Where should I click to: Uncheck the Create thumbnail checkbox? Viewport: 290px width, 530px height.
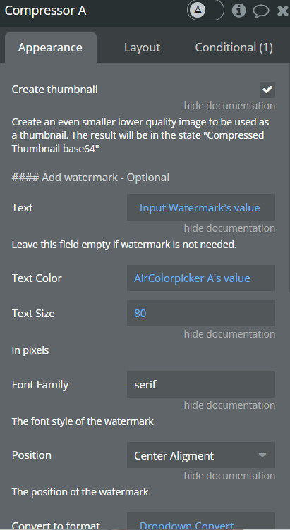point(267,90)
